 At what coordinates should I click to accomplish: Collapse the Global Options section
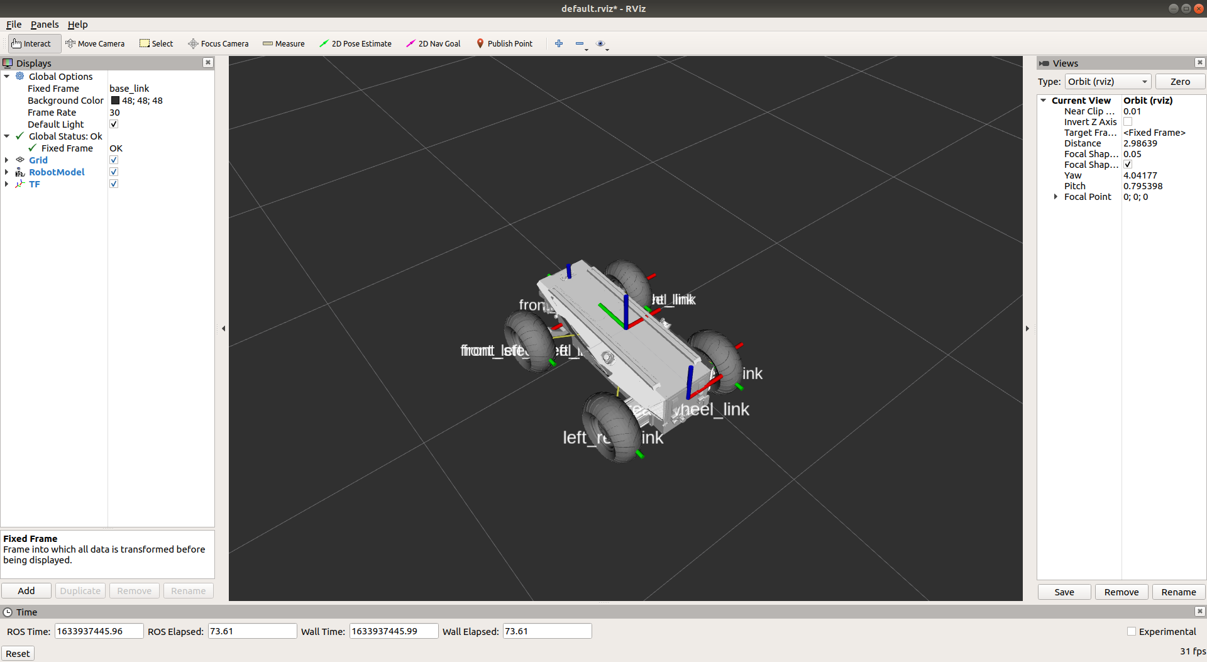coord(7,76)
